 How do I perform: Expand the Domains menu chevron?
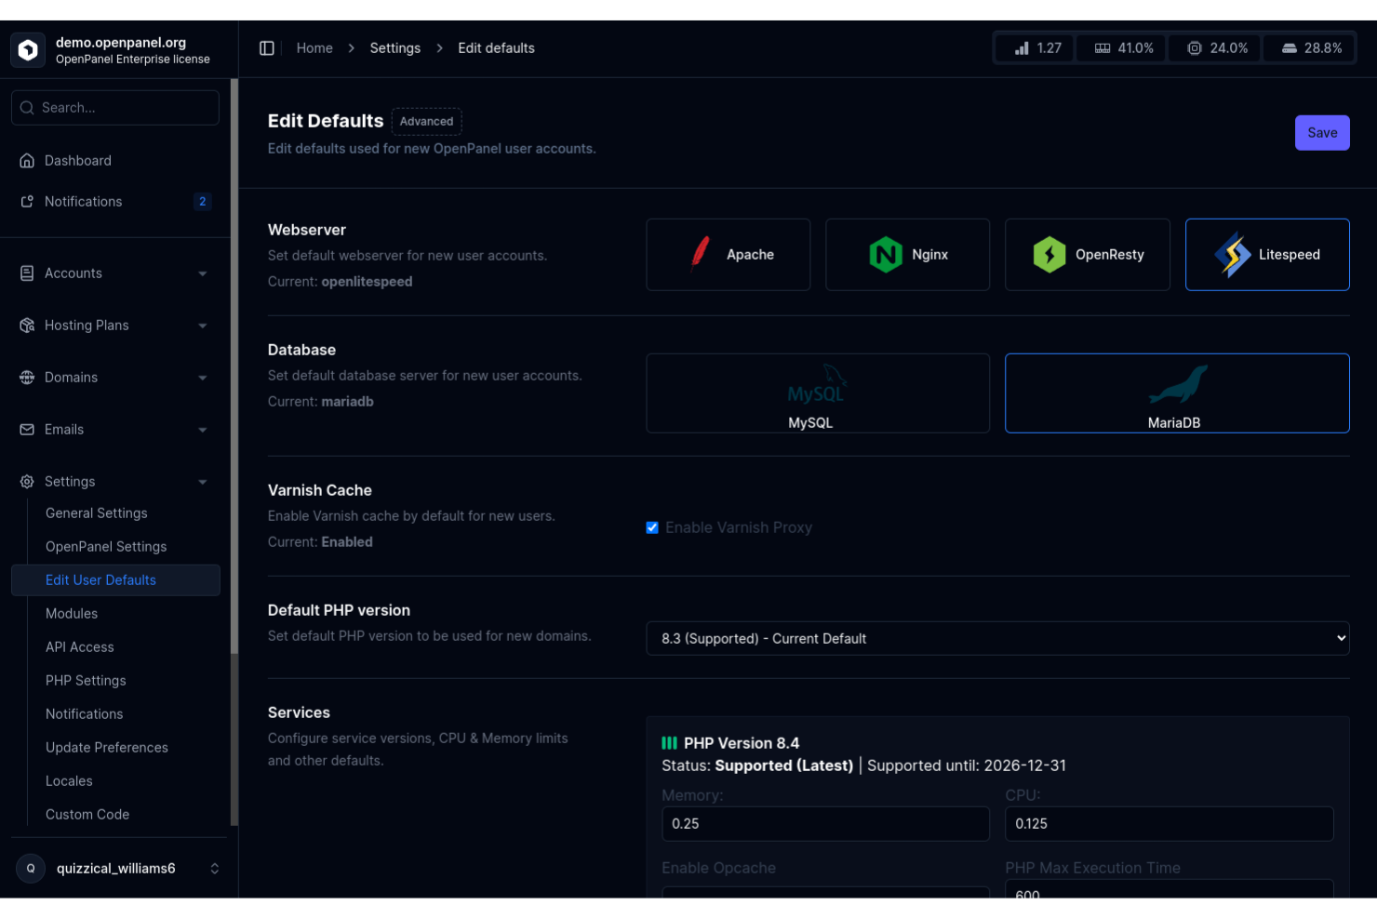(x=203, y=378)
